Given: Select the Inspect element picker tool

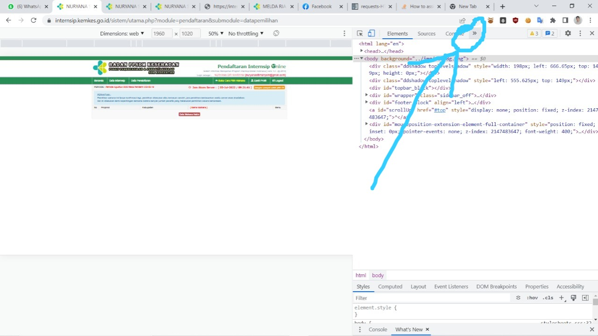Looking at the screenshot, I should 359,33.
